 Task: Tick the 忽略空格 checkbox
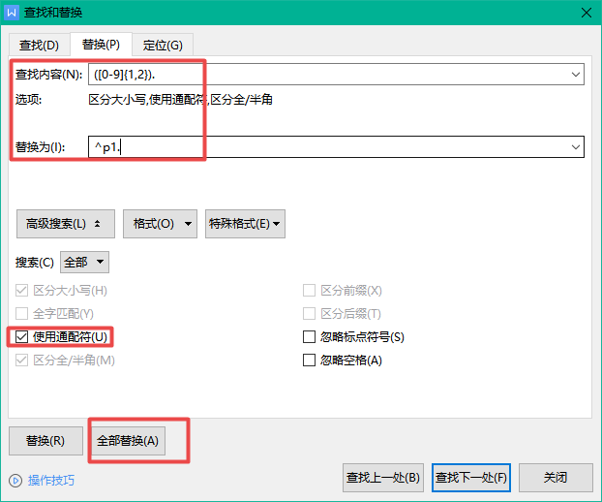[310, 361]
